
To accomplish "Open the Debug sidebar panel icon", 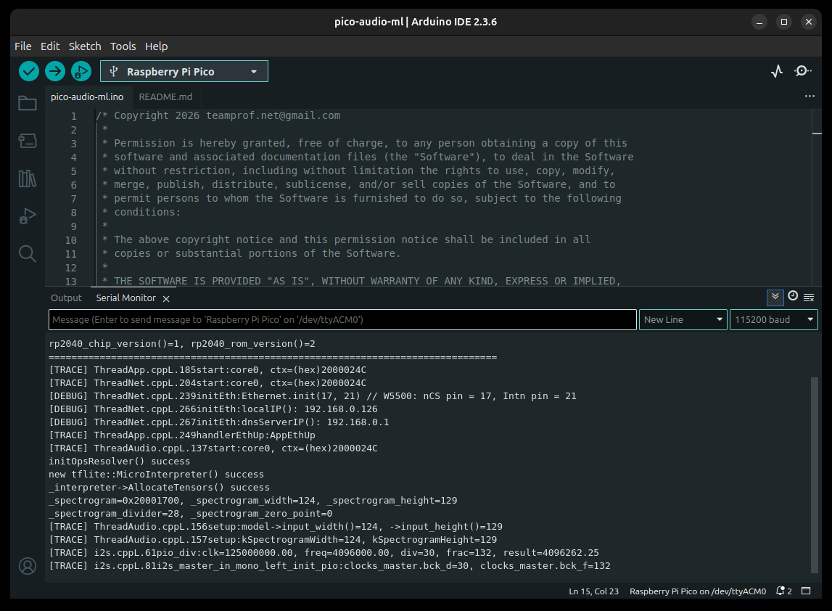I will 28,216.
